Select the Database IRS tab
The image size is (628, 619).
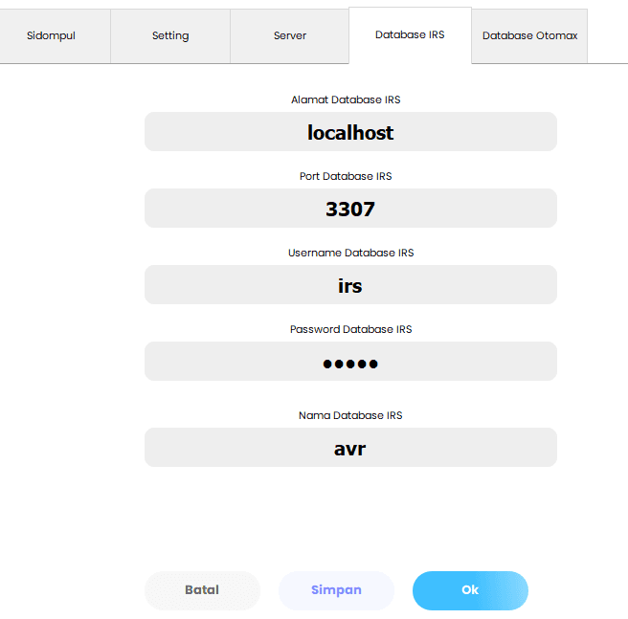coord(410,35)
